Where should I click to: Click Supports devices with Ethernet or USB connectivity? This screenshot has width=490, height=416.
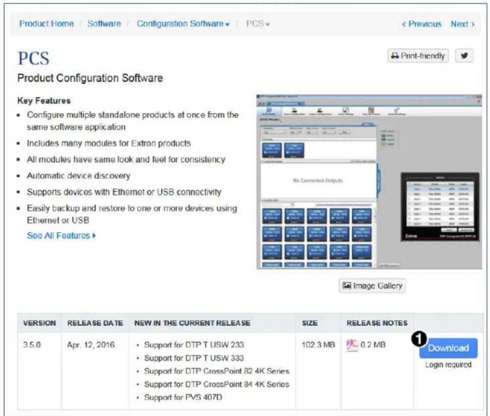124,192
